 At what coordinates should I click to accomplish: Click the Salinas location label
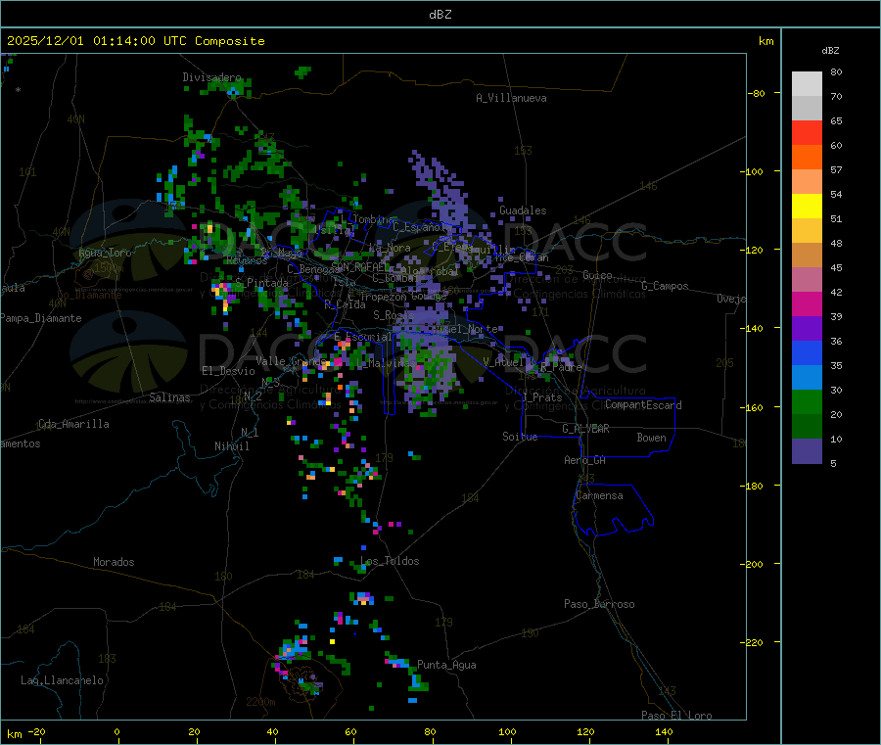pos(169,397)
